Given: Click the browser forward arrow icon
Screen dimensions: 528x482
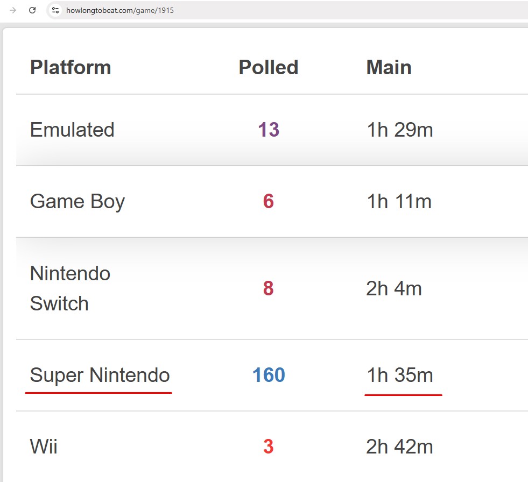Looking at the screenshot, I should pyautogui.click(x=13, y=10).
